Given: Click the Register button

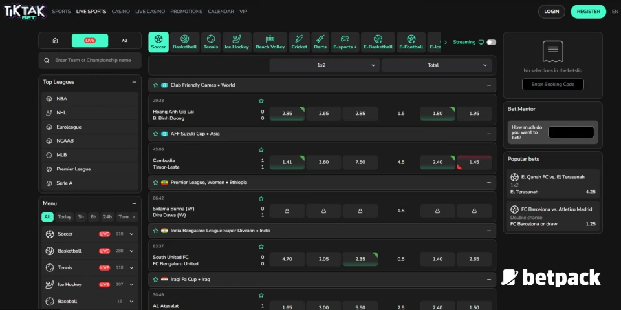Looking at the screenshot, I should [588, 12].
